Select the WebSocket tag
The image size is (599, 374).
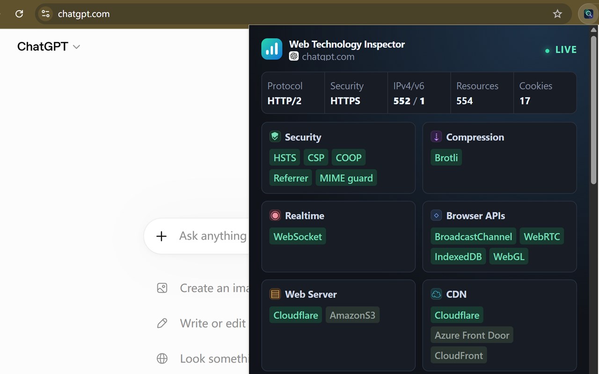pyautogui.click(x=298, y=236)
